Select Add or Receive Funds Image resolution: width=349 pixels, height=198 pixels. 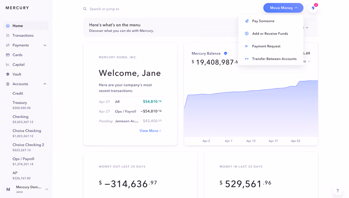click(271, 34)
